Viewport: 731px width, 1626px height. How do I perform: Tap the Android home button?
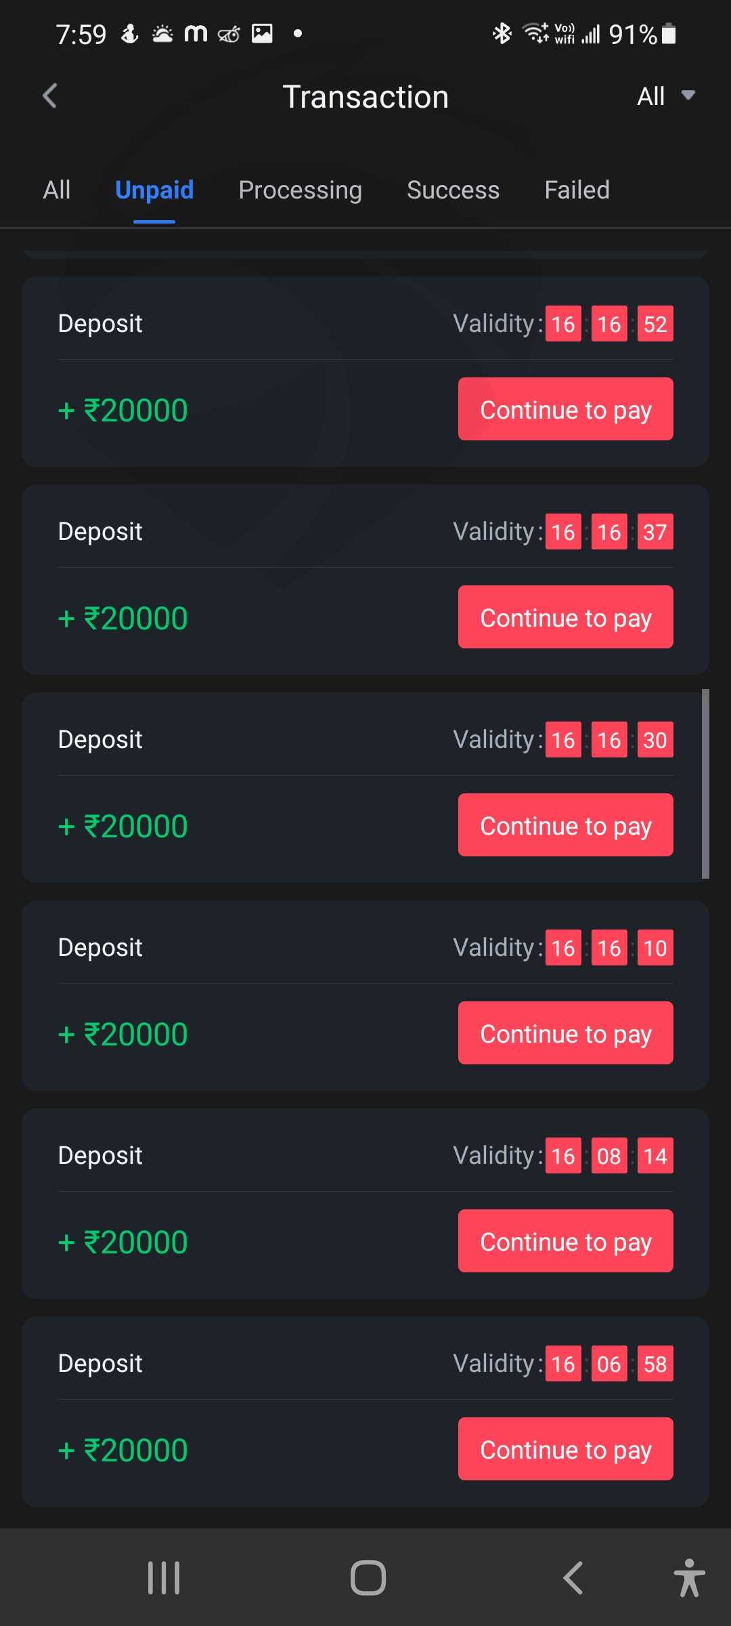368,1578
